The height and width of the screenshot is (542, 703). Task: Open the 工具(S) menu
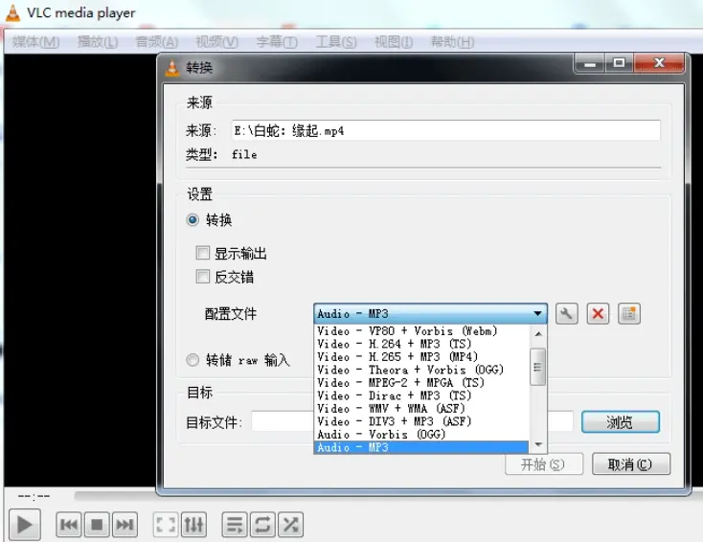[x=336, y=42]
